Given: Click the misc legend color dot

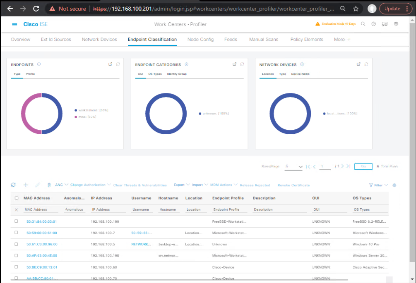Looking at the screenshot, I should pos(76,117).
